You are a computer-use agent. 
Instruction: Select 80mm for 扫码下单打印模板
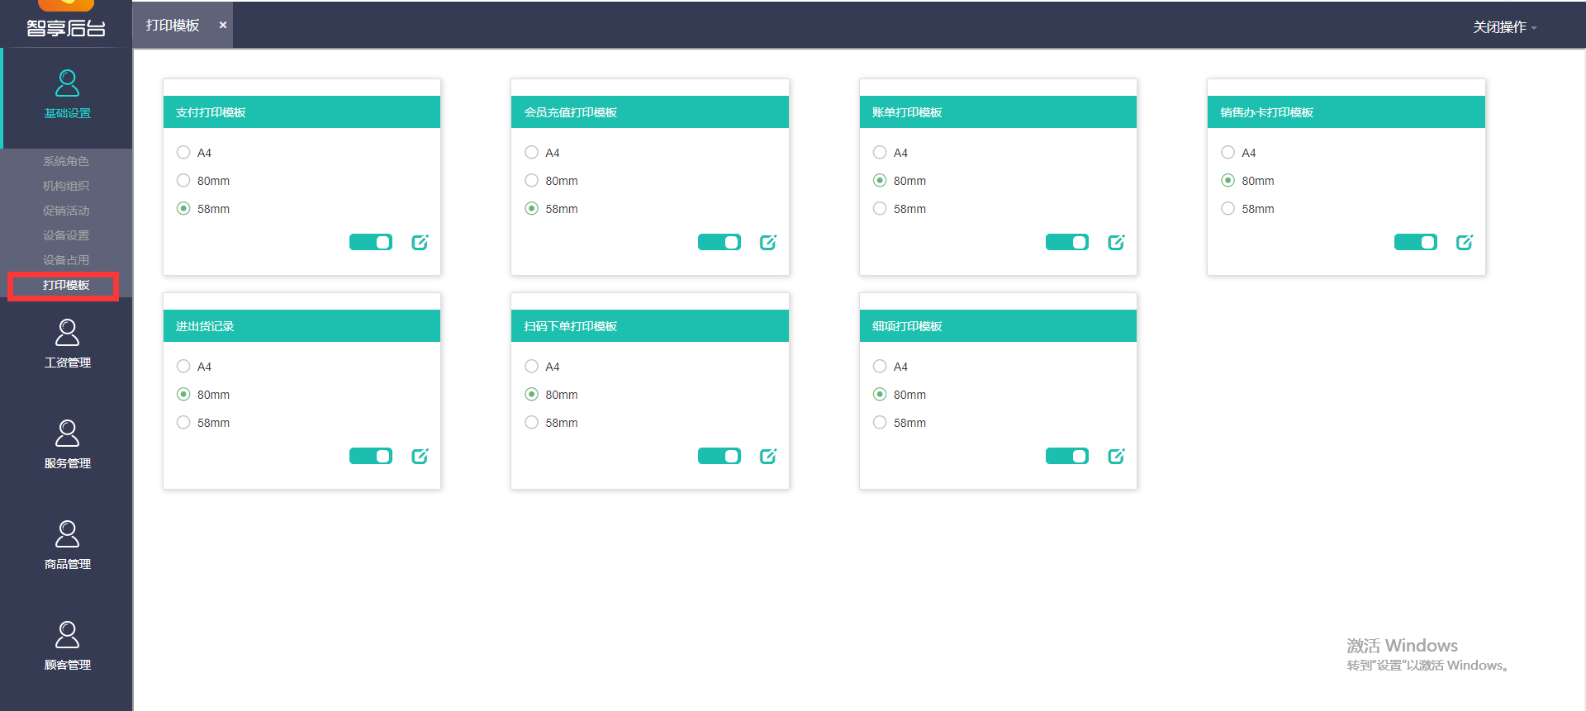pos(532,395)
